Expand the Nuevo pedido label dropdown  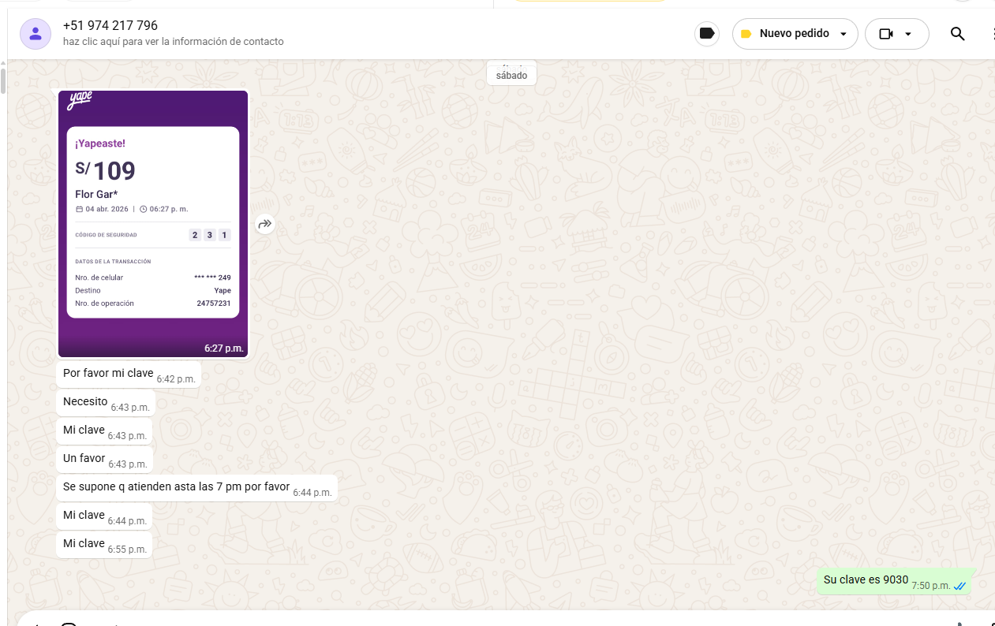844,34
